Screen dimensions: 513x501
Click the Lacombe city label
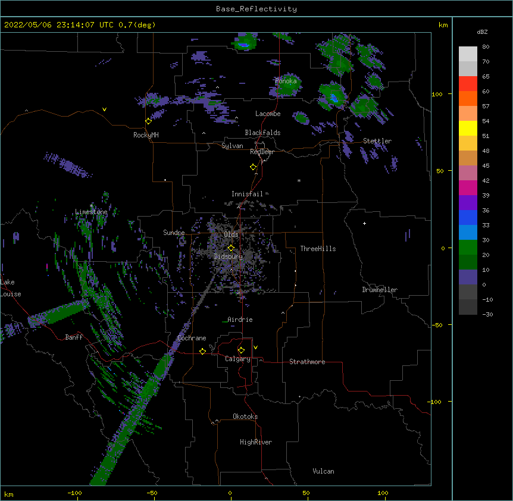(x=268, y=114)
